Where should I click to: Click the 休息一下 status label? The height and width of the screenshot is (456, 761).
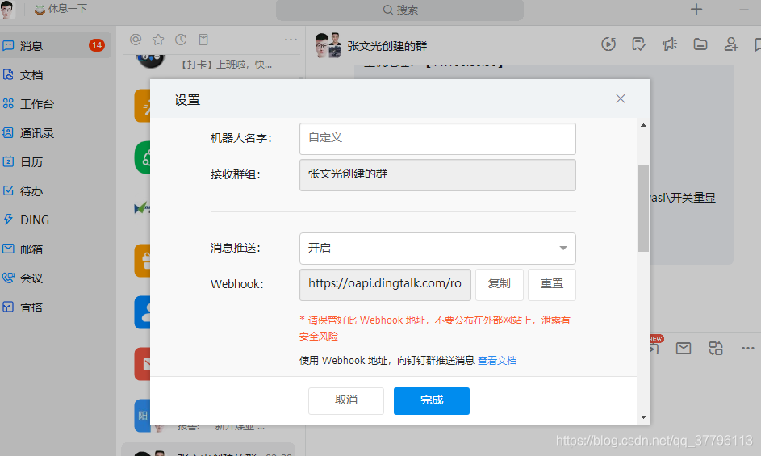[61, 9]
